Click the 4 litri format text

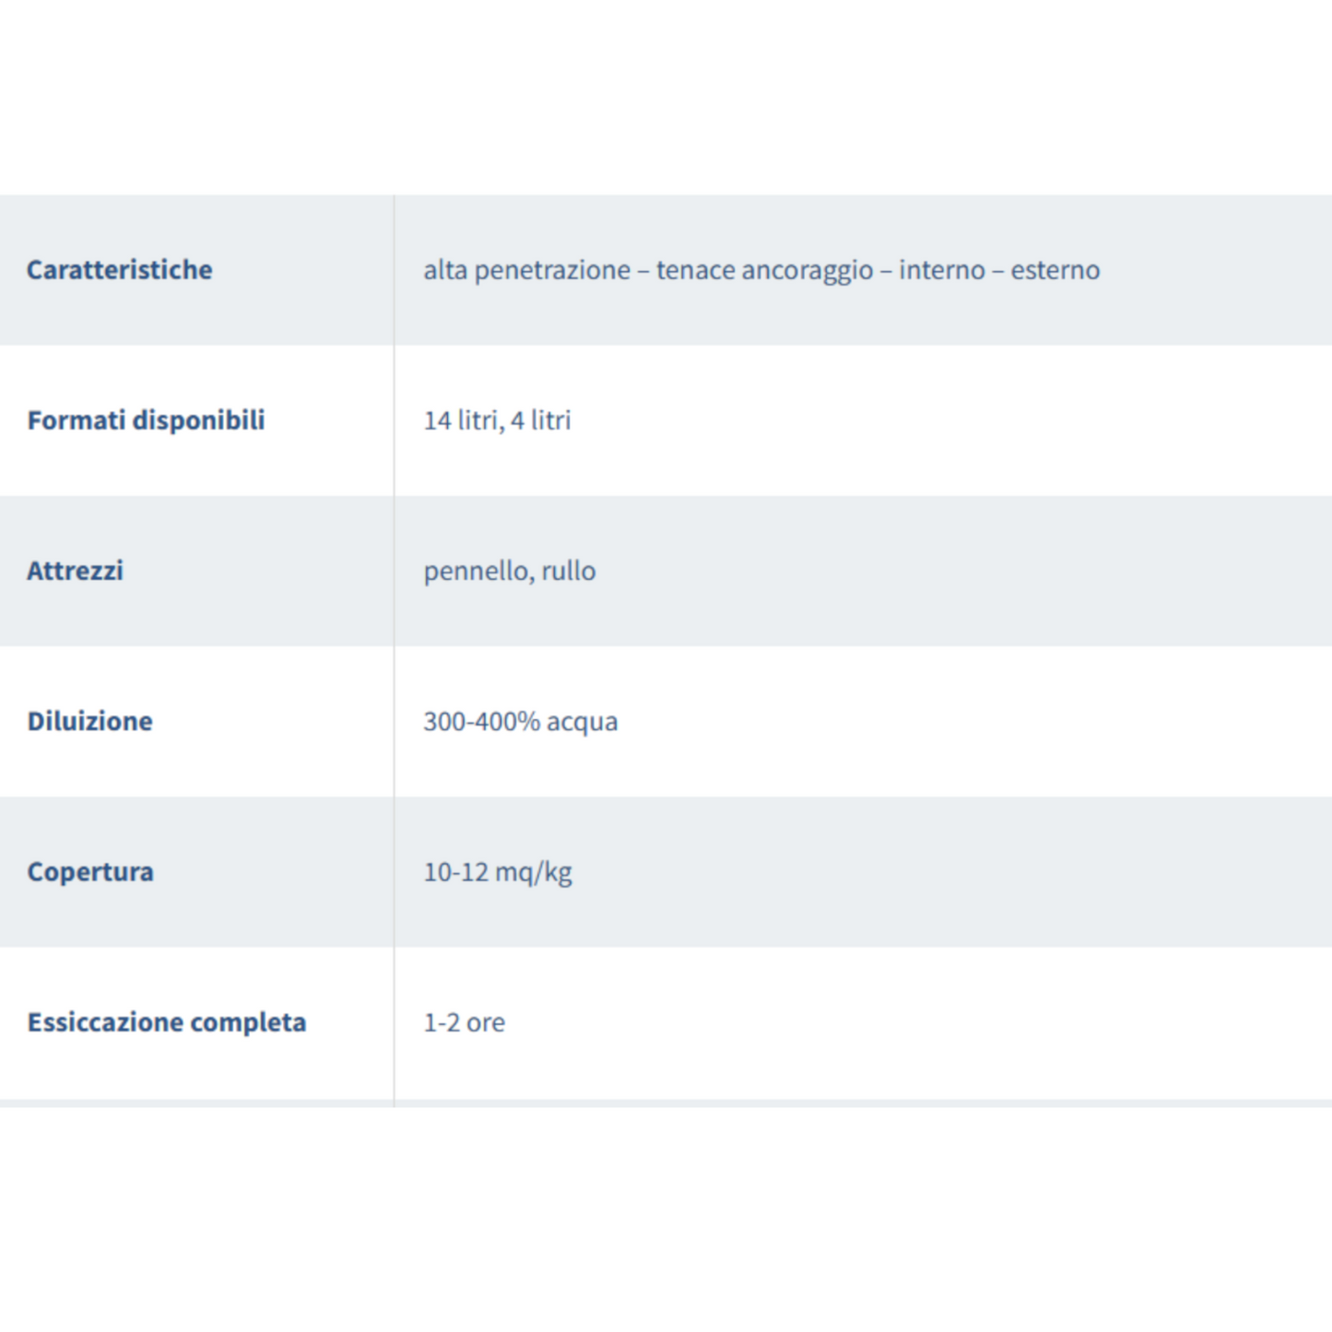(x=541, y=420)
